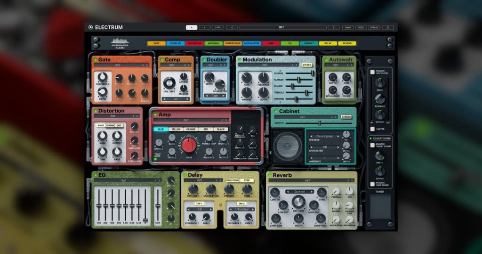This screenshot has width=482, height=254.
Task: Click the Input knob in right panel
Action: pyautogui.click(x=380, y=83)
